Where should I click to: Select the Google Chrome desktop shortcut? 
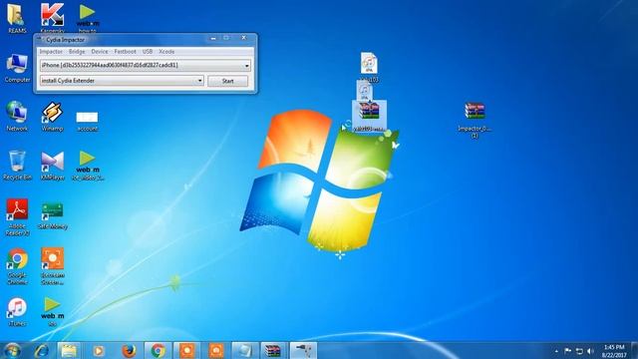tap(17, 266)
